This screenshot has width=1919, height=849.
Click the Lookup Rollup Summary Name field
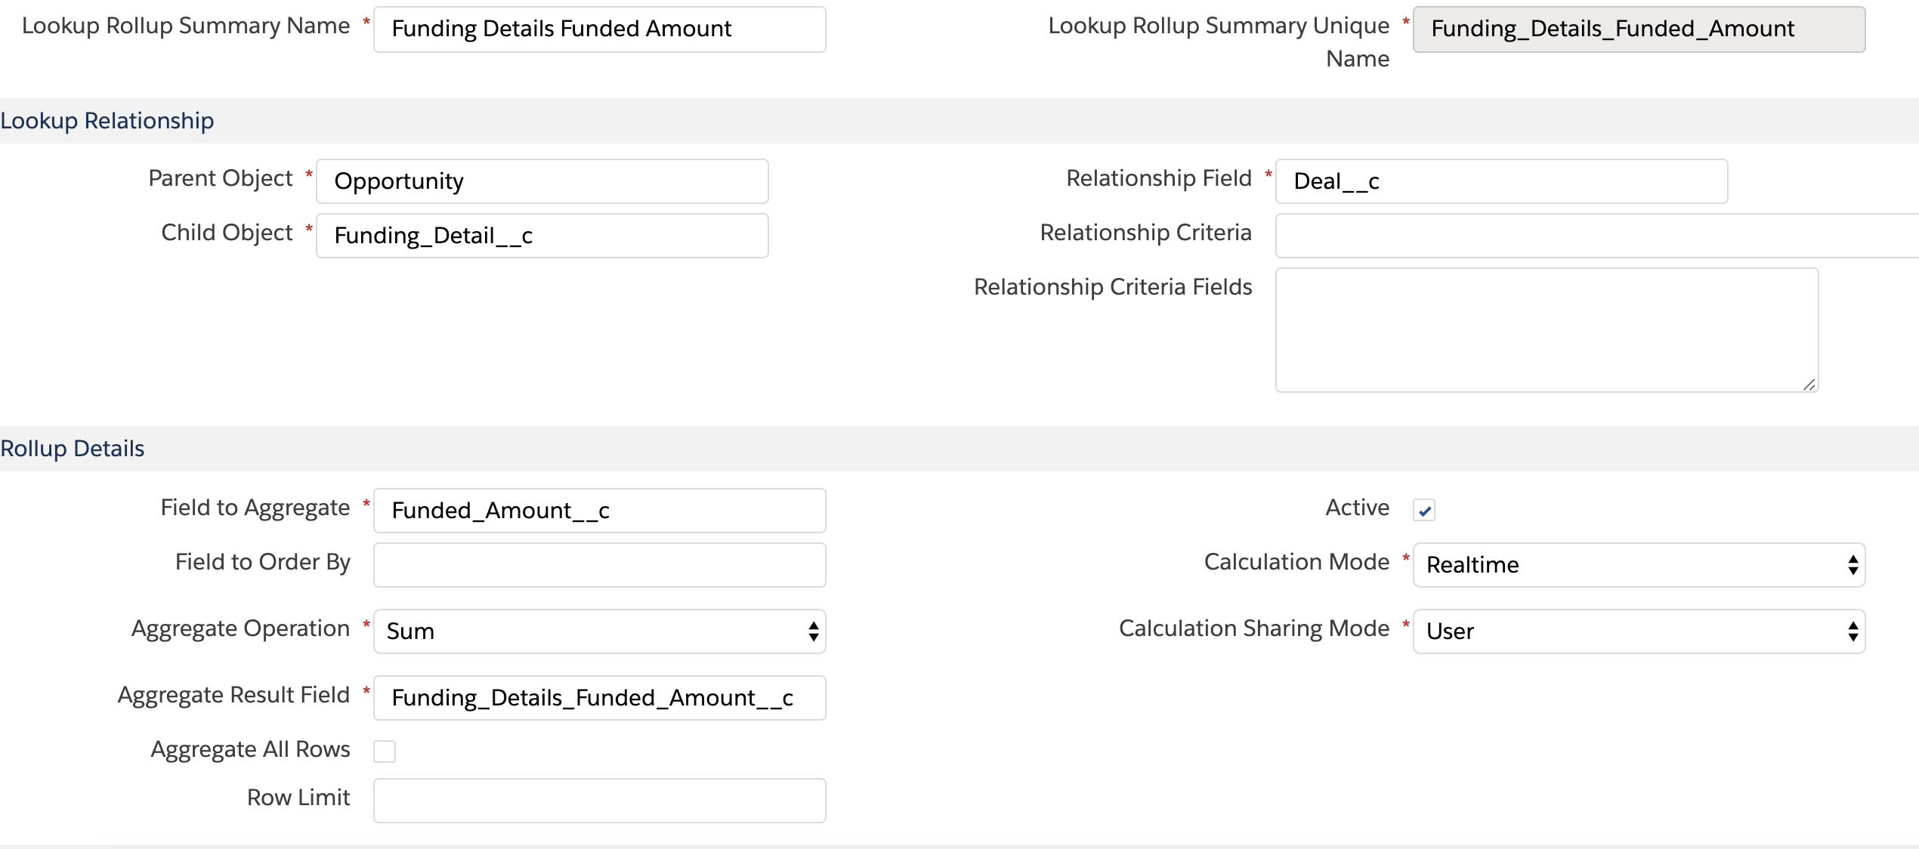click(599, 29)
